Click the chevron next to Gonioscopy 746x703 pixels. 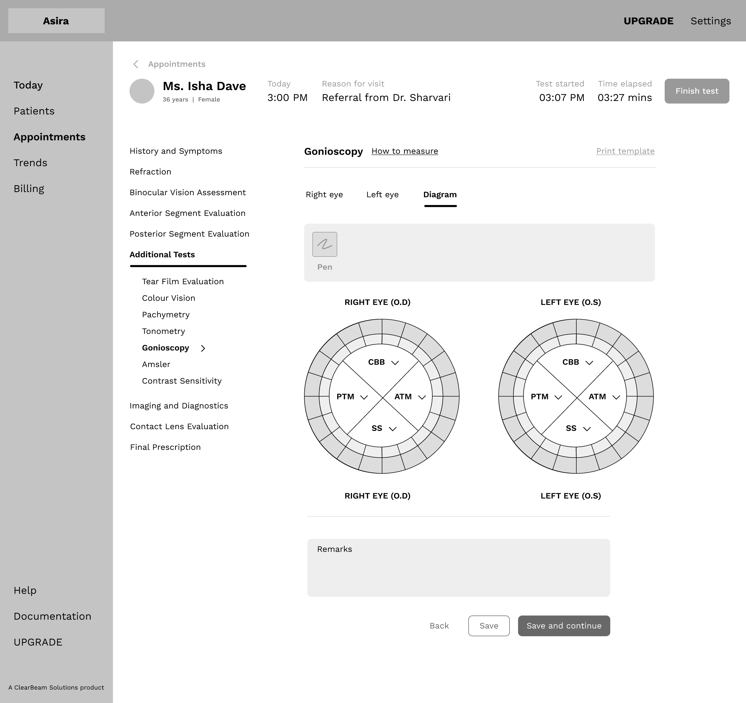[x=203, y=348]
